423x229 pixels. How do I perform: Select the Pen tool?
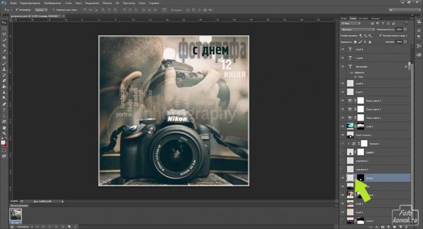[4, 104]
